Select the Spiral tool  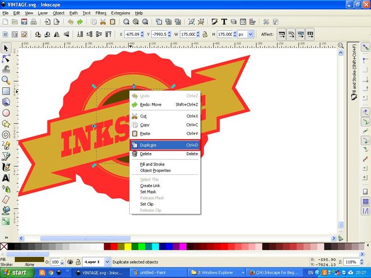pos(6,135)
